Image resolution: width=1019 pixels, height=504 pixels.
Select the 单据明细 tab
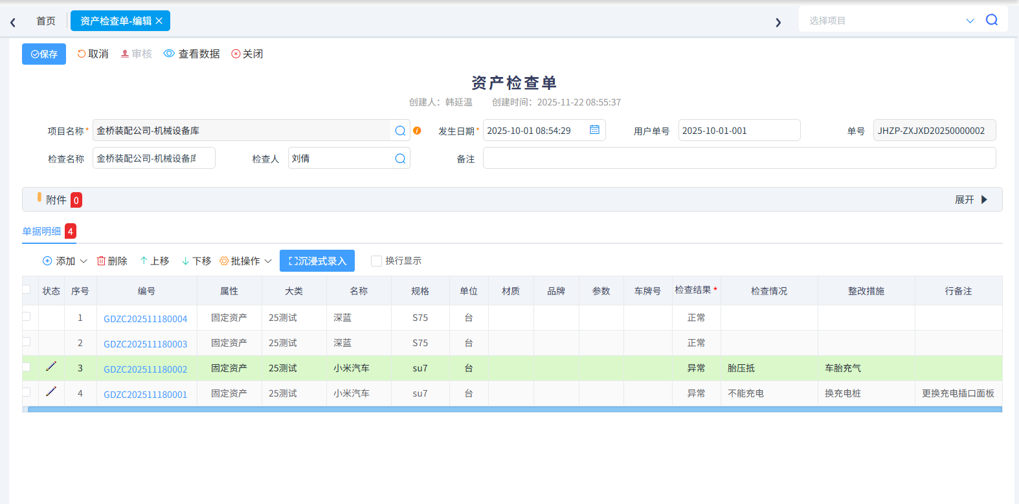tap(42, 231)
